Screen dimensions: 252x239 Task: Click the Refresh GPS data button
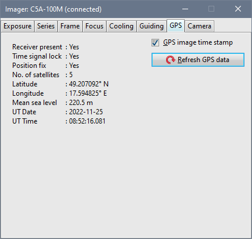[198, 60]
